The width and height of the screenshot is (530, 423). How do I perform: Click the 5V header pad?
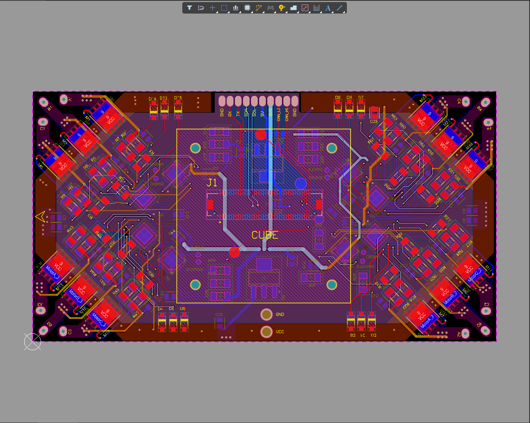262,101
